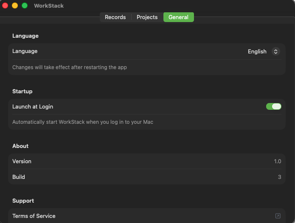Click the Version row label
The height and width of the screenshot is (223, 295).
tap(22, 162)
